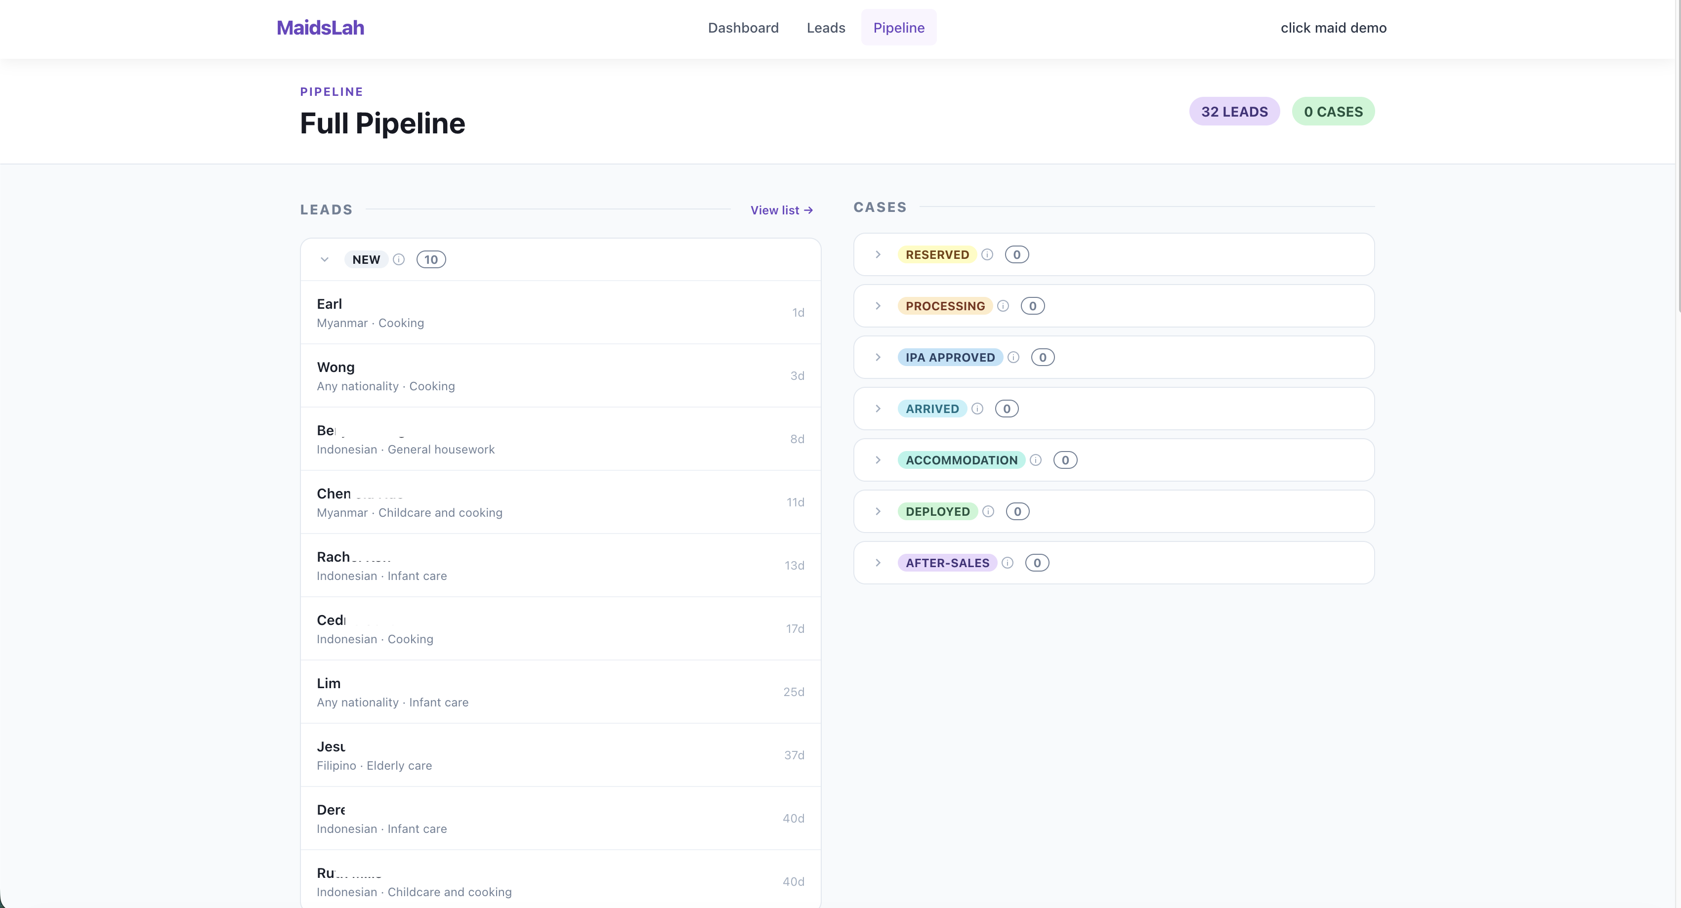Viewport: 1681px width, 908px height.
Task: Select the Pipeline tab
Action: point(899,27)
